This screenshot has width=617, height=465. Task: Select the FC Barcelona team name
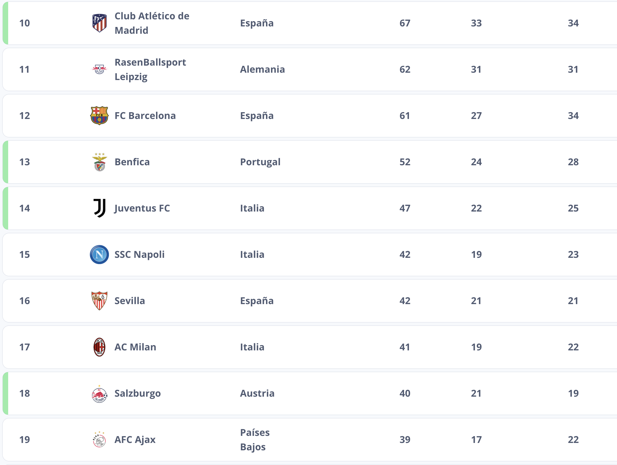145,115
